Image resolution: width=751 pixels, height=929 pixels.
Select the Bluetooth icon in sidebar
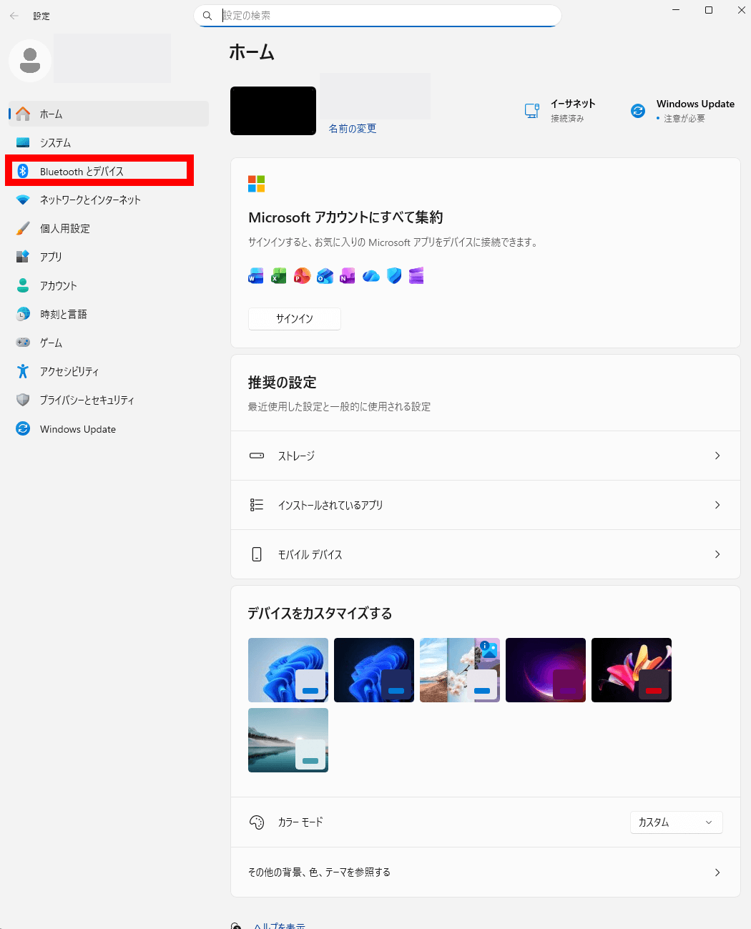[x=23, y=171]
